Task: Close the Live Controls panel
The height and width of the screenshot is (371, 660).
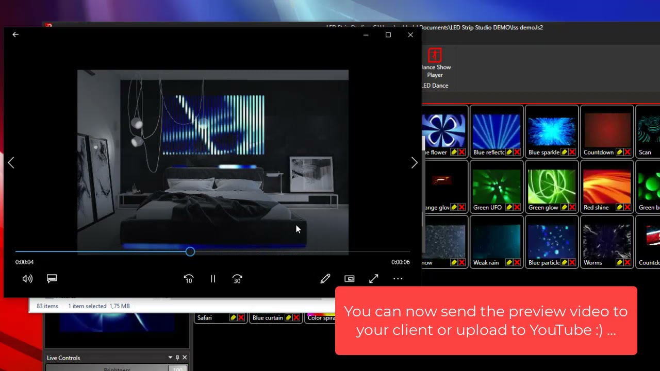Action: point(185,358)
